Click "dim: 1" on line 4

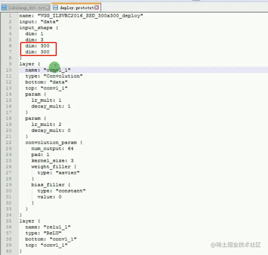(34, 34)
